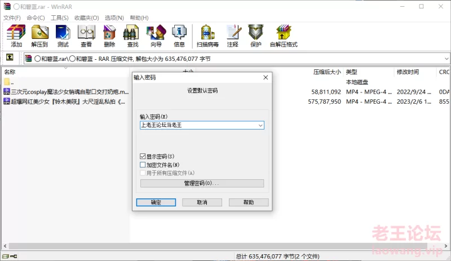Image resolution: width=451 pixels, height=261 pixels.
Task: Sort by the 修改时间 column header
Action: [x=408, y=72]
